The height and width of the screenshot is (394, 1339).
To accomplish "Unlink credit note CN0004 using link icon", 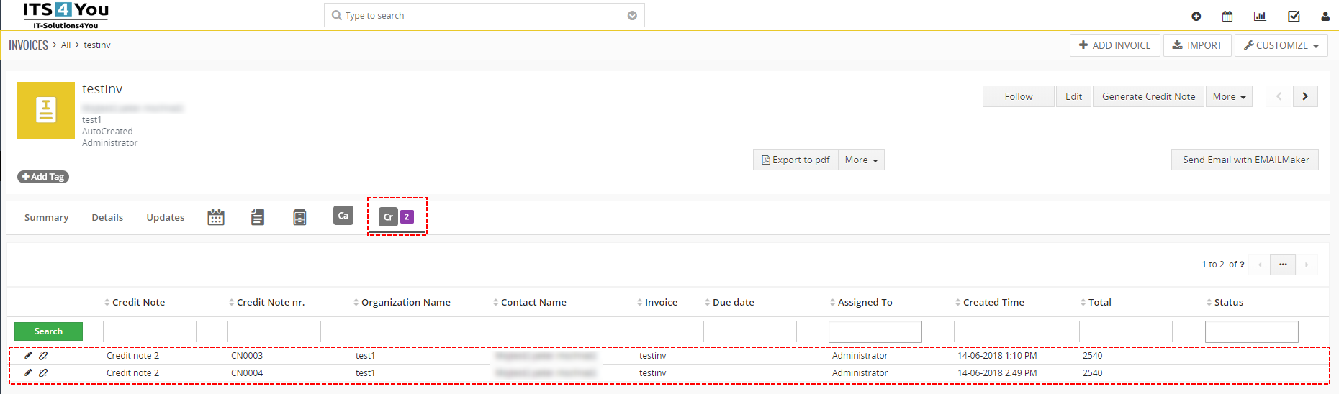I will click(x=43, y=373).
